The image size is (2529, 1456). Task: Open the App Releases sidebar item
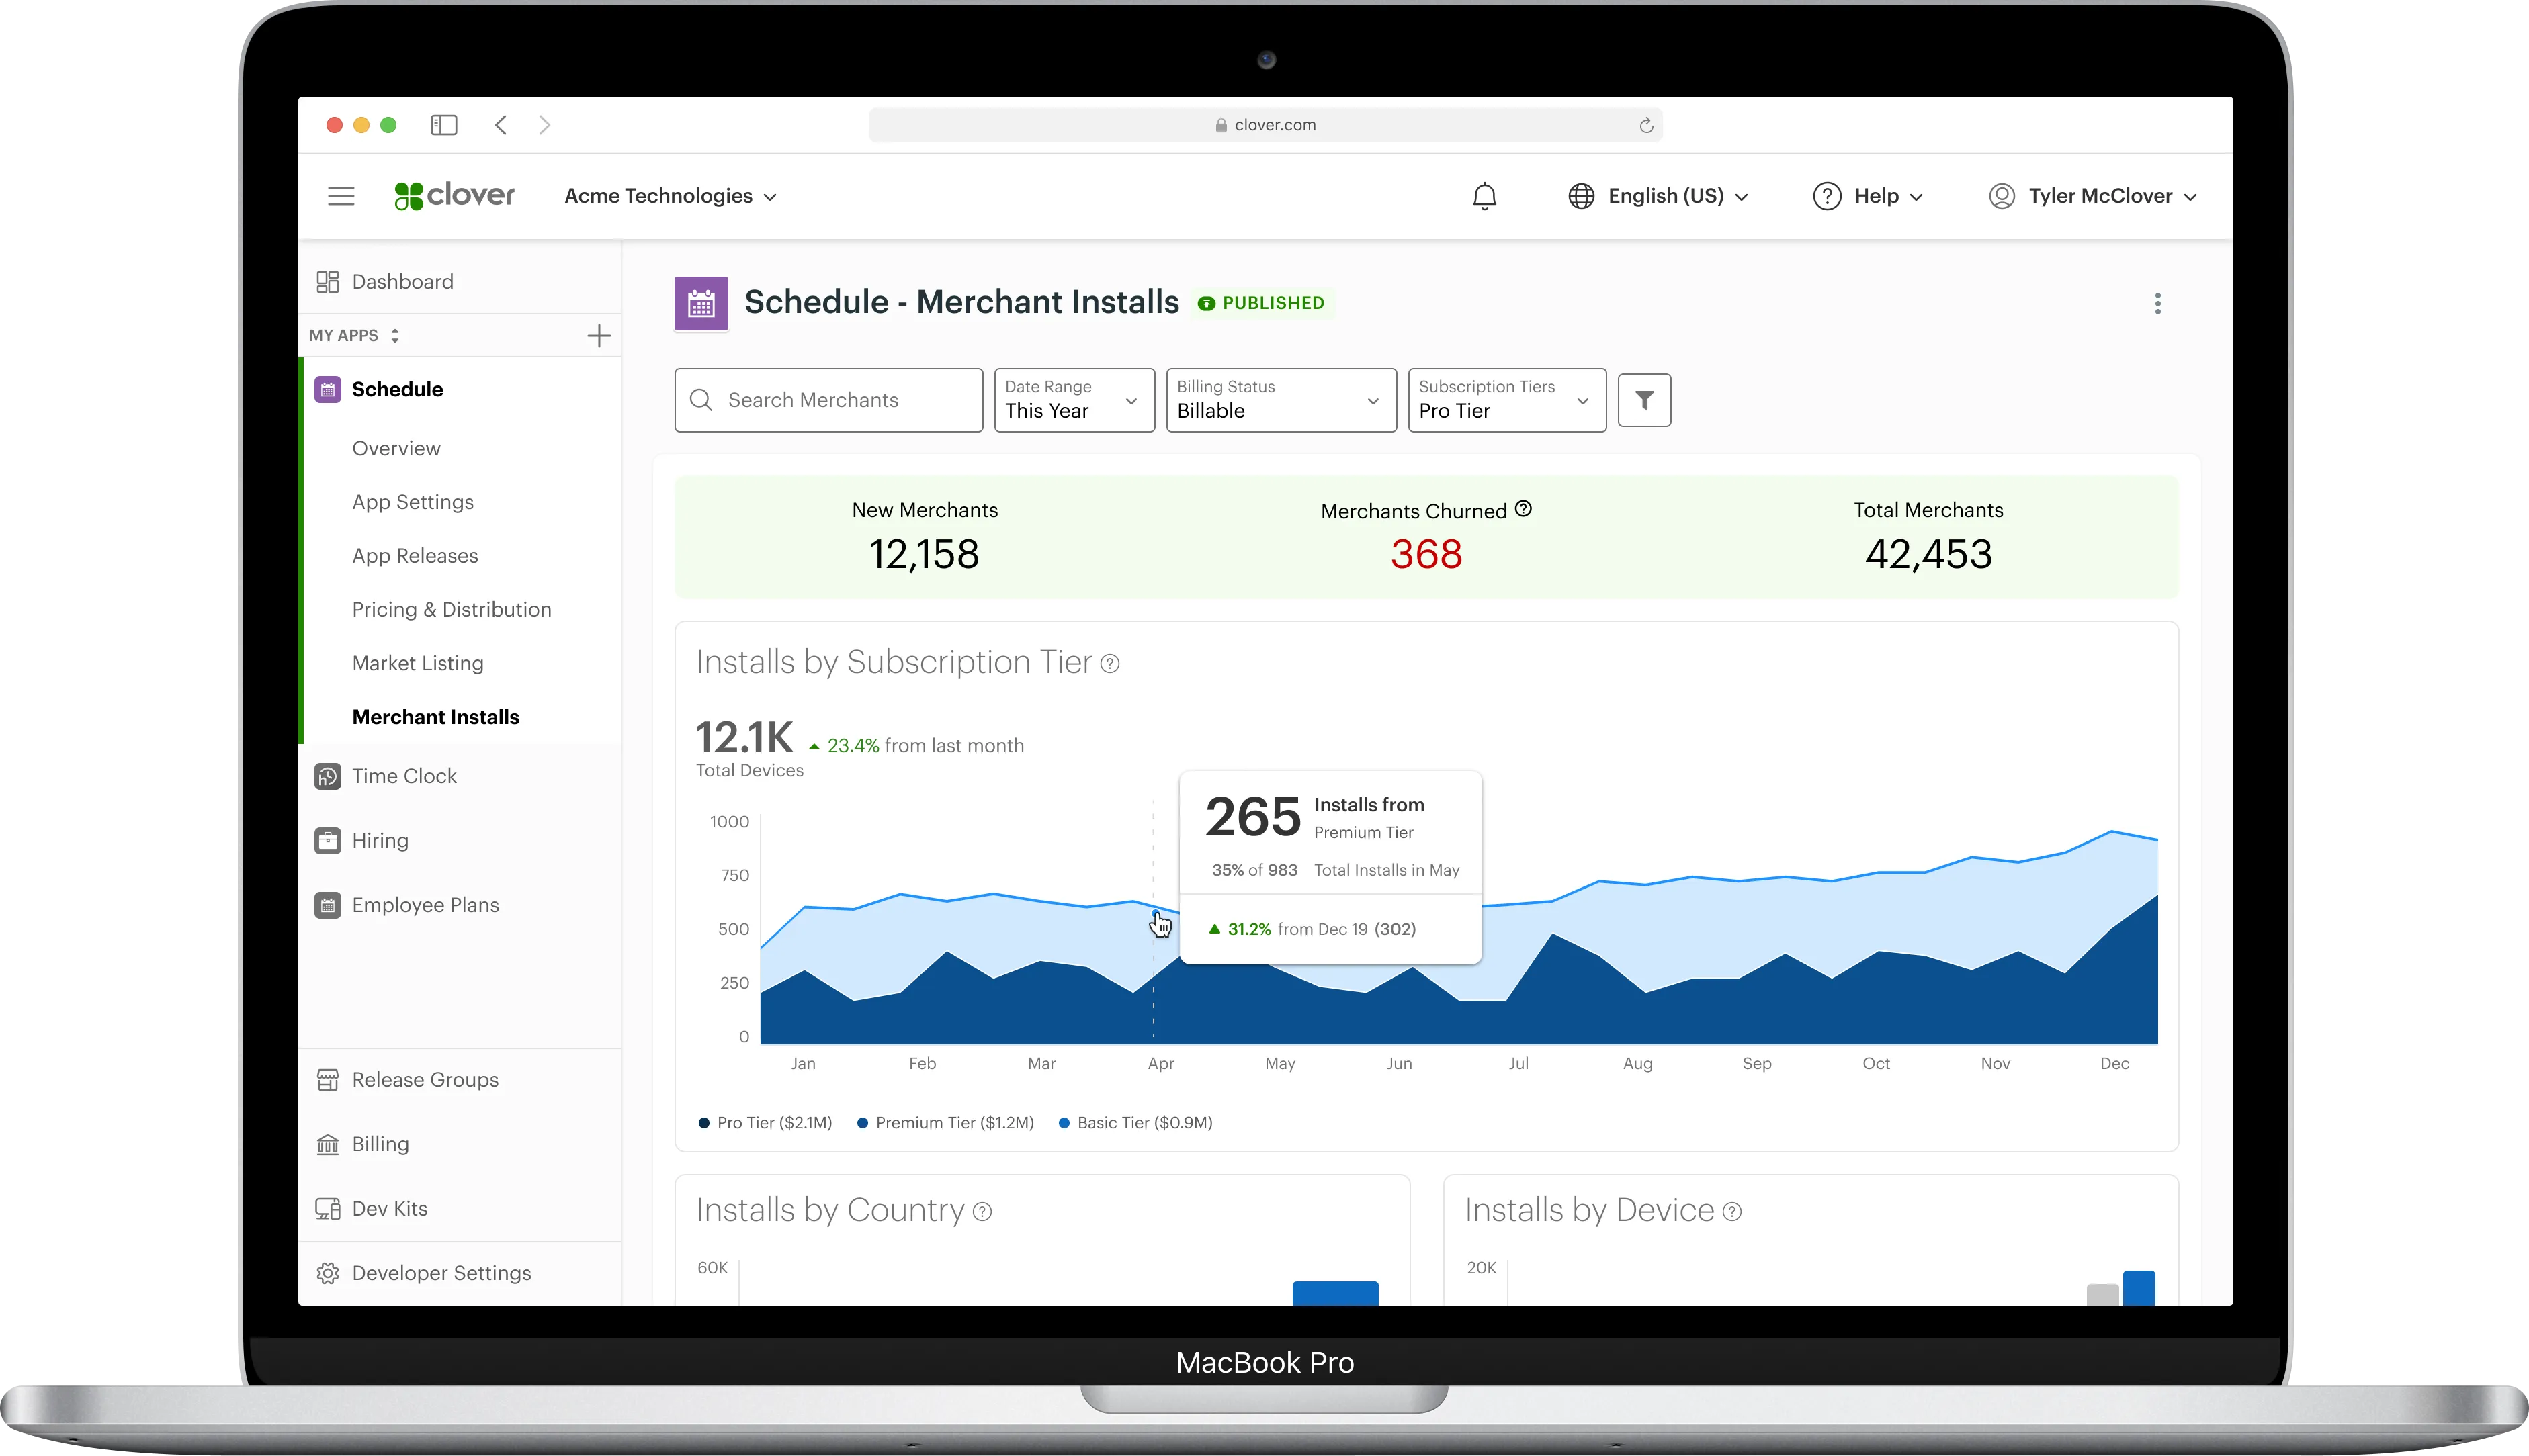coord(414,556)
